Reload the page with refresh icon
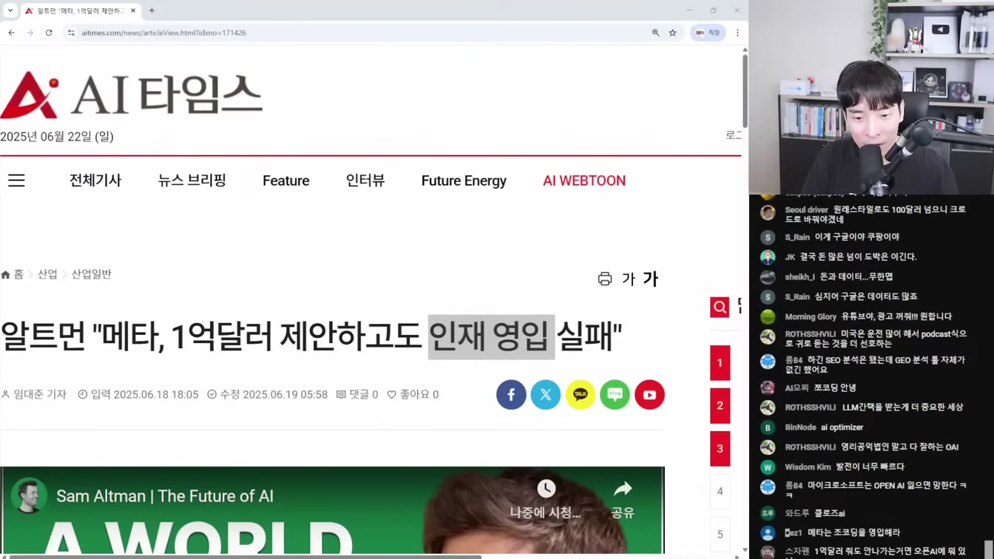994x559 pixels. 49,33
